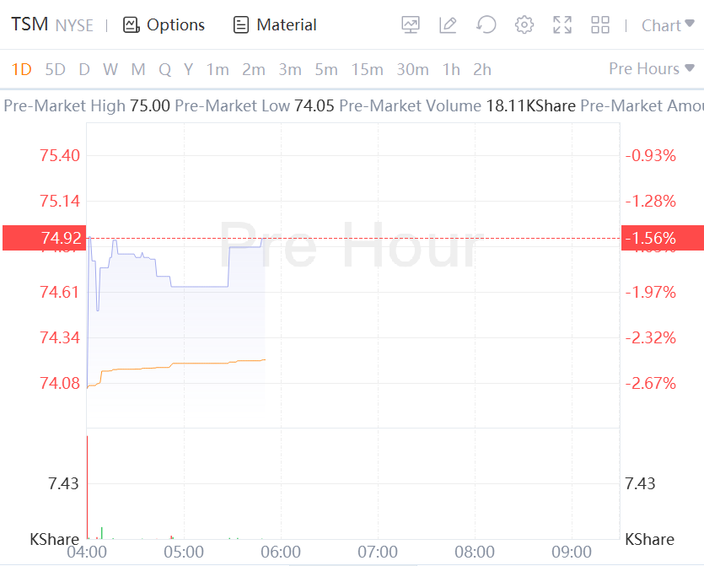
Task: Switch to the 5D timeframe
Action: pos(55,69)
